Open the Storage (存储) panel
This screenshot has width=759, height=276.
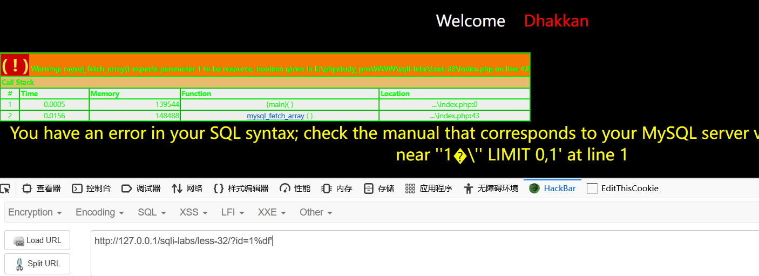click(x=379, y=189)
